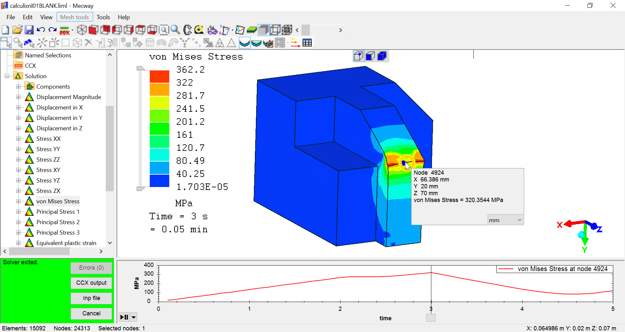
Task: Show element surfaces with the gray cube icon
Action: pyautogui.click(x=263, y=30)
